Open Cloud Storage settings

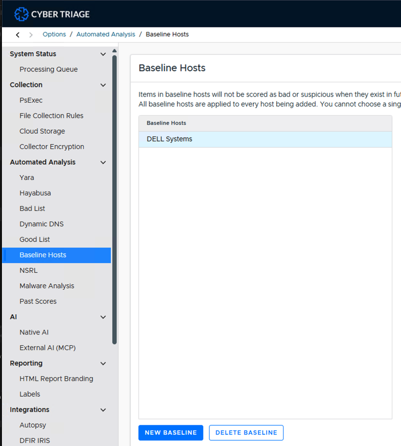point(42,131)
